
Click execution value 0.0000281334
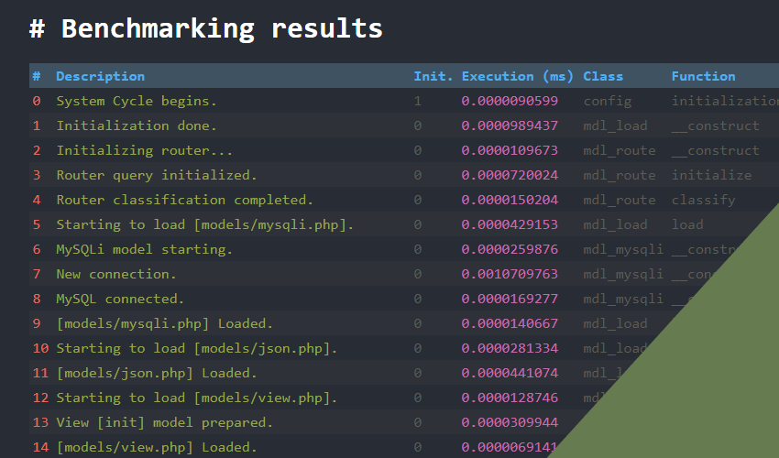[510, 348]
